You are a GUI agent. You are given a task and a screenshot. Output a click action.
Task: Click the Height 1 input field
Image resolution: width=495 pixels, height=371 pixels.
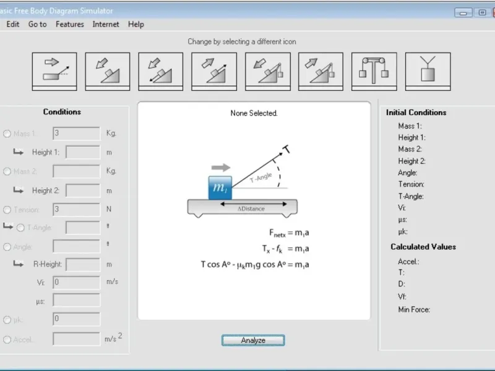pyautogui.click(x=83, y=152)
